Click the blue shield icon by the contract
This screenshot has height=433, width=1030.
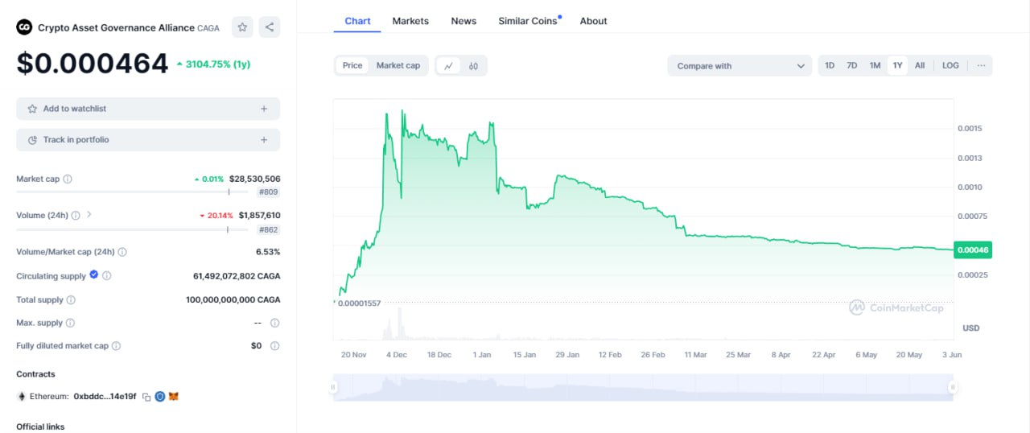coord(160,397)
